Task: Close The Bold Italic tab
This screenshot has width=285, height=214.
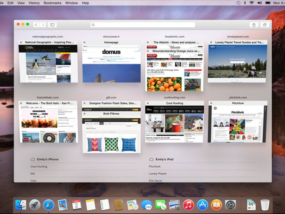Action: tap(21, 103)
